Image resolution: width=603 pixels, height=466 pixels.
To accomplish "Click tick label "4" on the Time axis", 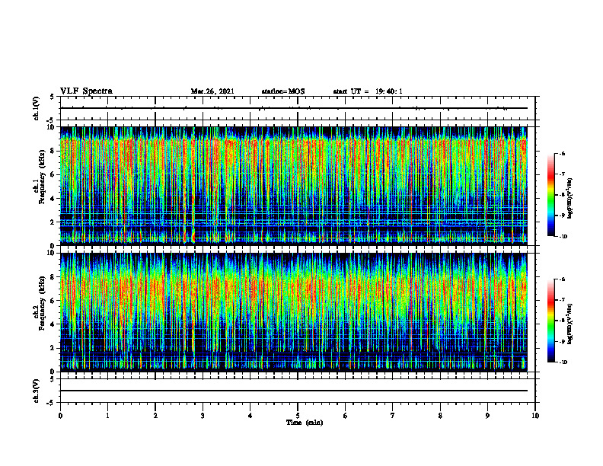I will [250, 416].
